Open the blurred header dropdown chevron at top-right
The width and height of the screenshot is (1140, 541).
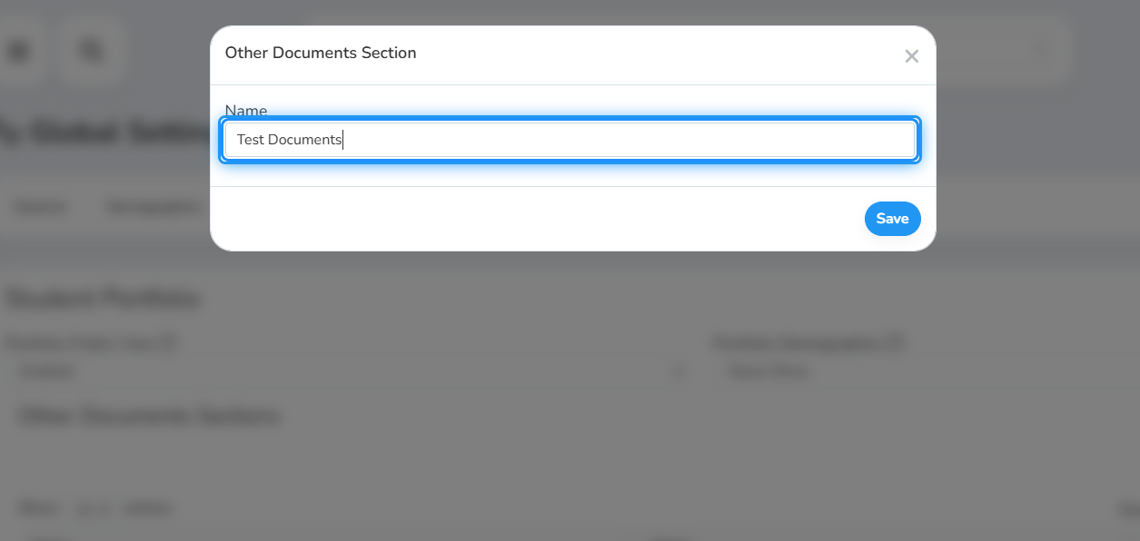pyautogui.click(x=1042, y=51)
